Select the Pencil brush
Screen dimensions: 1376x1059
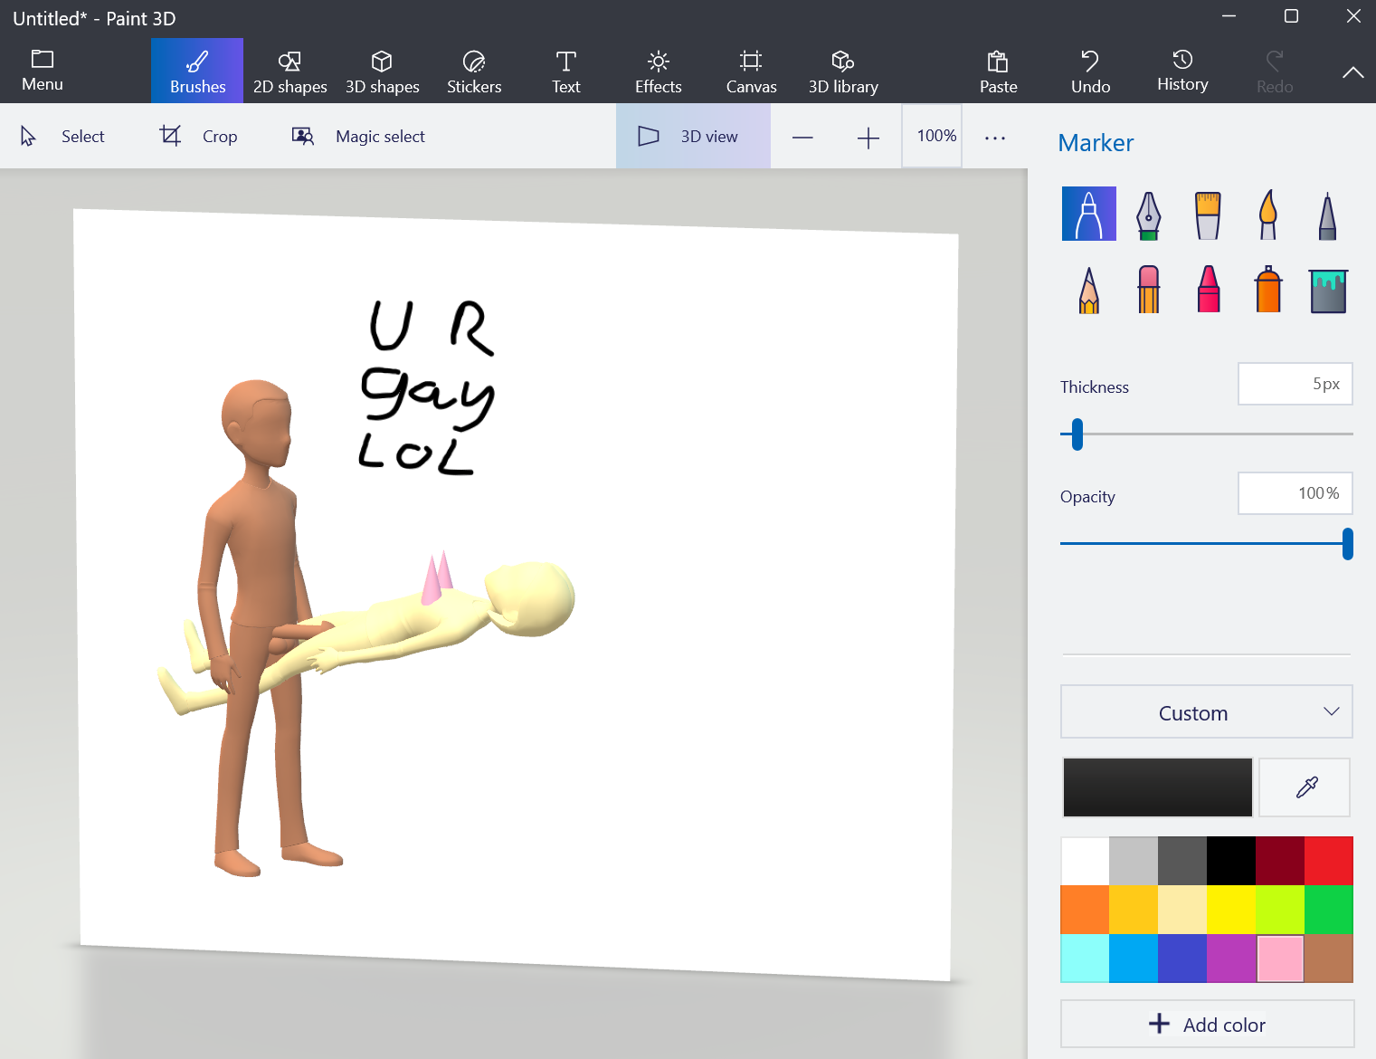(x=1088, y=290)
